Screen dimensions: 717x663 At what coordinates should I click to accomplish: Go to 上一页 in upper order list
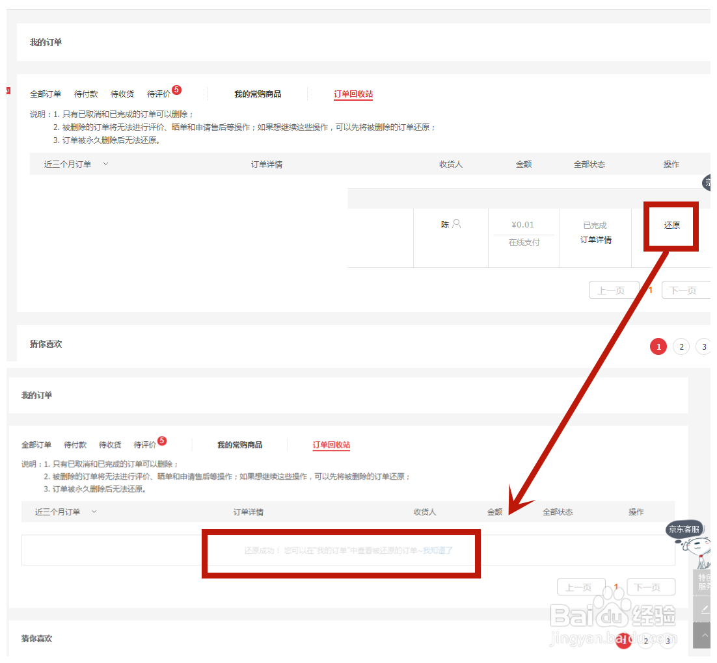tap(614, 290)
